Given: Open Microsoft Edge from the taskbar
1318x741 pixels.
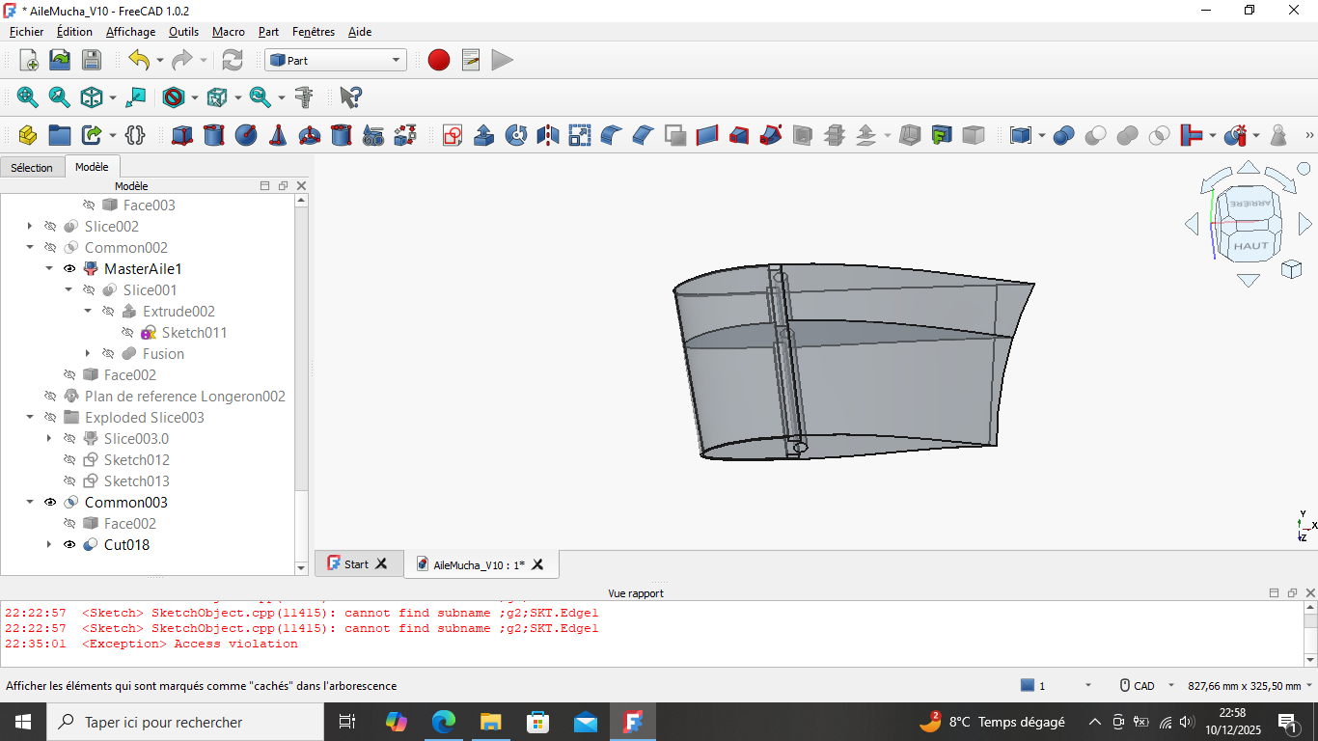Looking at the screenshot, I should [443, 722].
